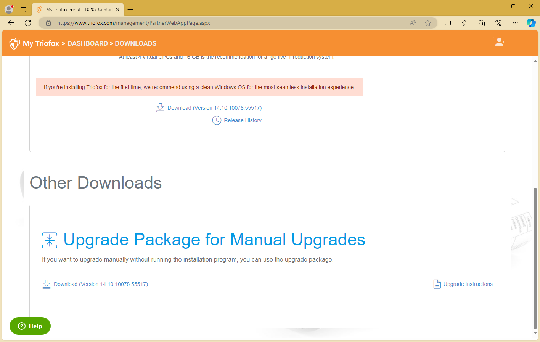Viewport: 540px width, 342px height.
Task: Open Release History link
Action: 243,120
